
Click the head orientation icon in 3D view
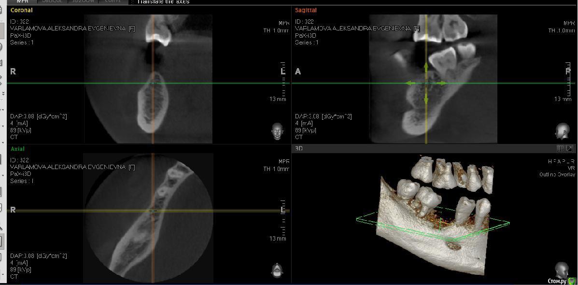pos(562,270)
